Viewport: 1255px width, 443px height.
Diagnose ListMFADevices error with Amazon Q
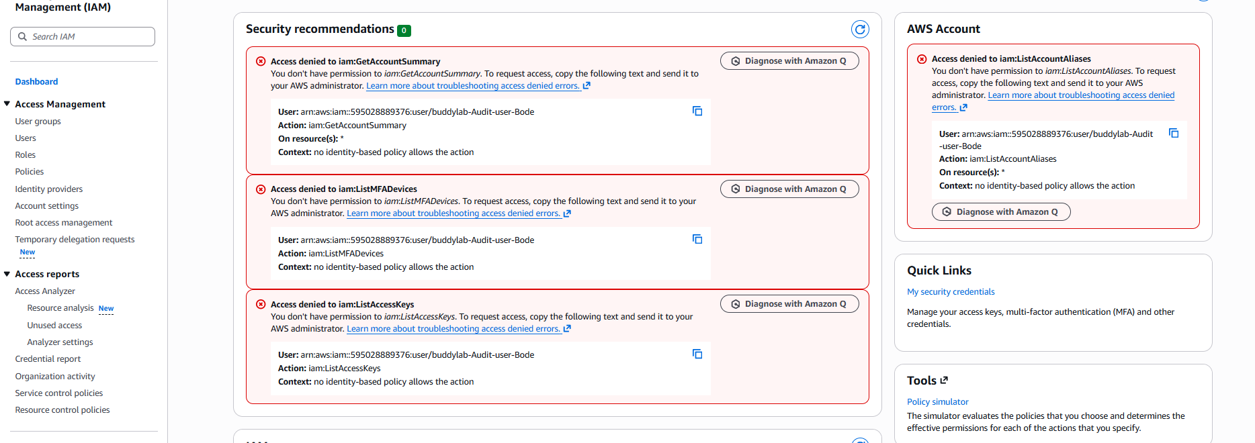click(x=789, y=189)
